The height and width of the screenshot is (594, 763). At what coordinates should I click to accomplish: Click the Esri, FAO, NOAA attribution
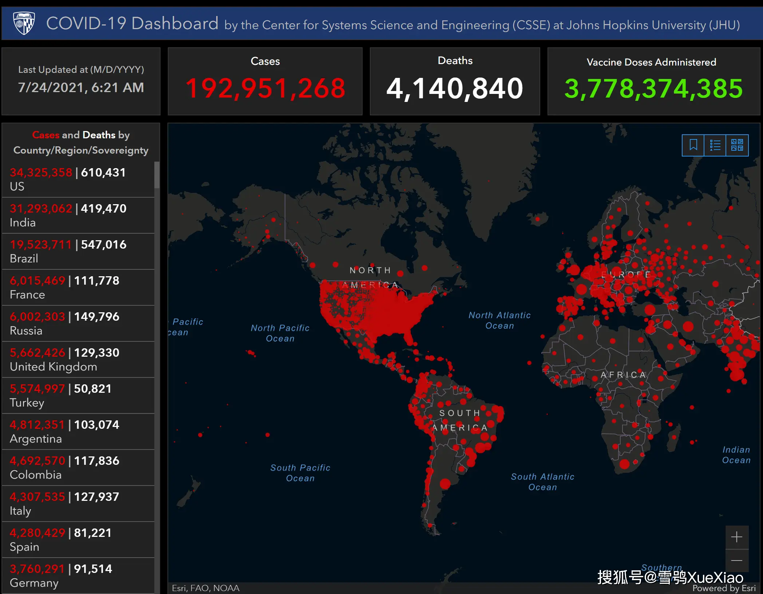point(206,588)
